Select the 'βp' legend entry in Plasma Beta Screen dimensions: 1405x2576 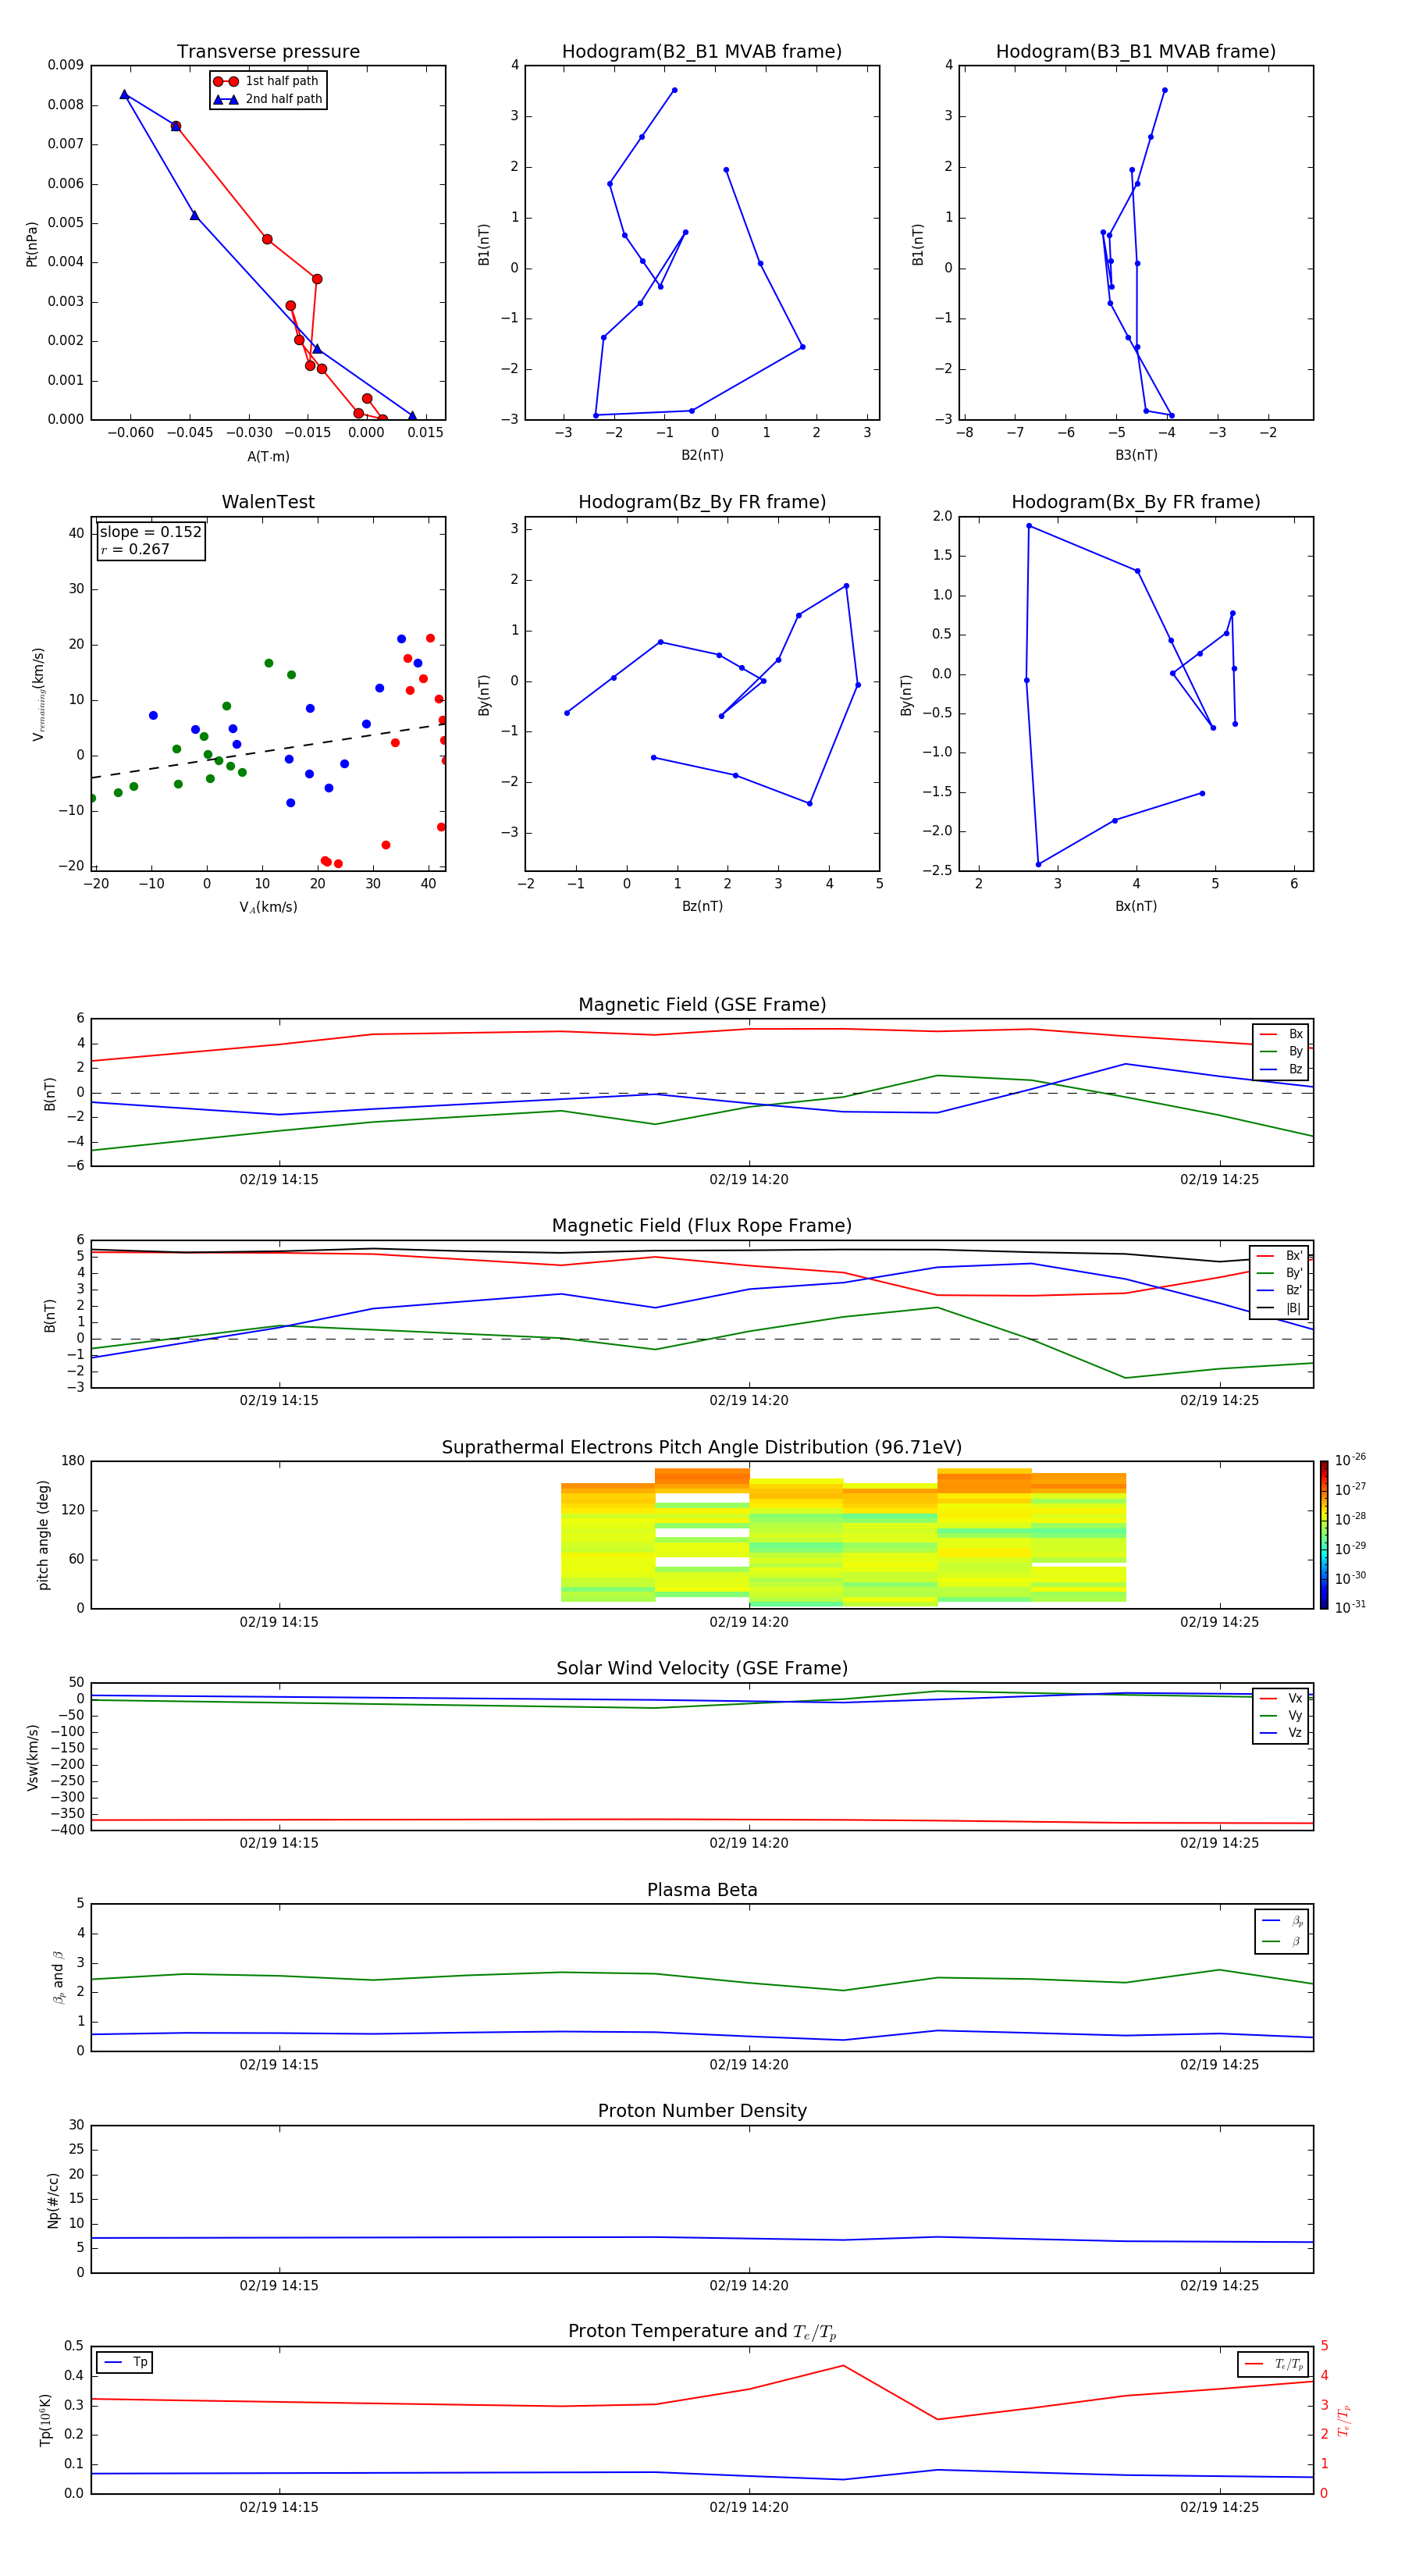click(x=1282, y=1921)
